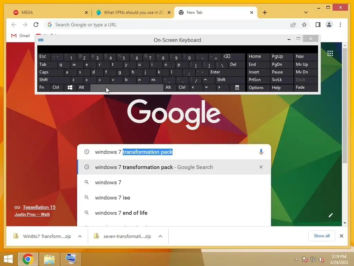
Task: Customize this page with the pencil icon
Action: click(331, 215)
